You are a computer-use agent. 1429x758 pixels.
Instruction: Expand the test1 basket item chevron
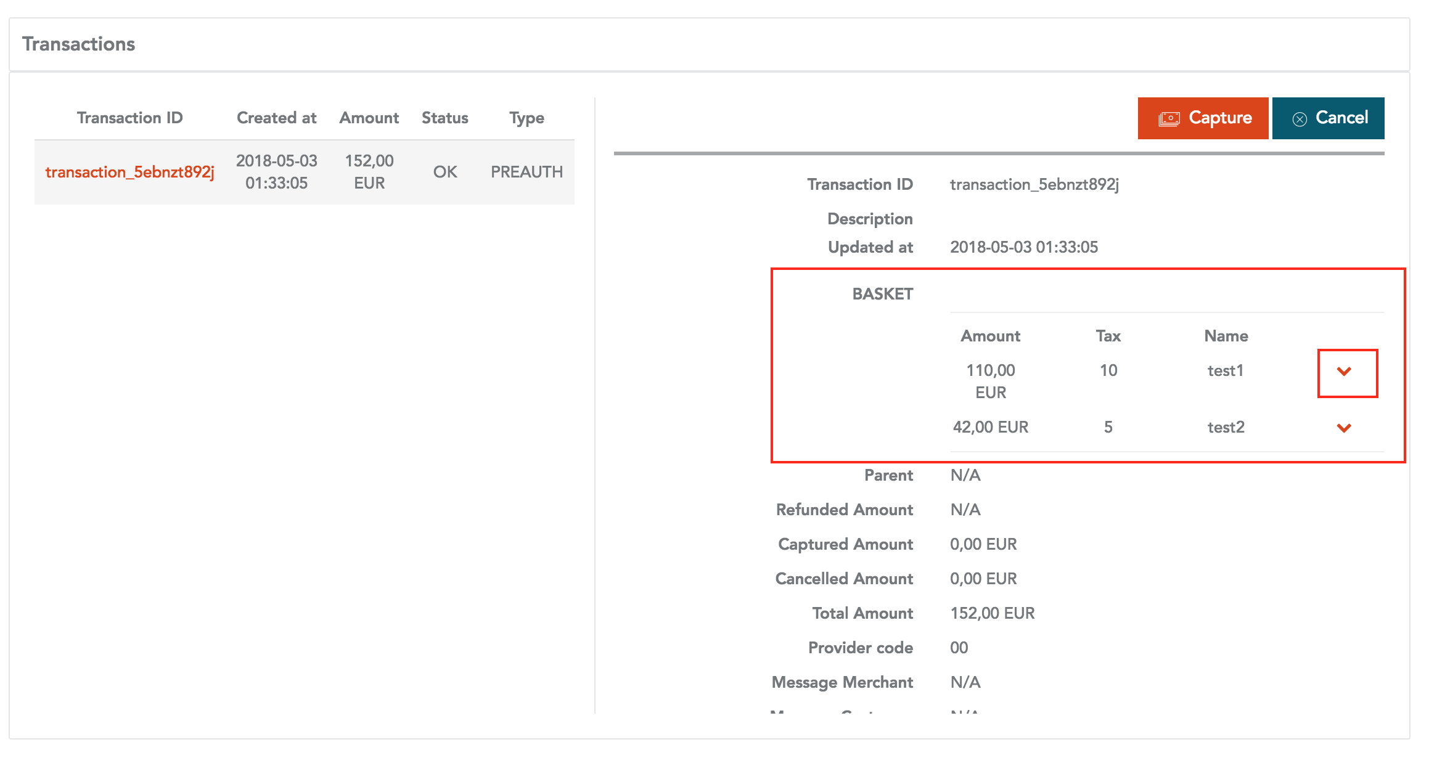pos(1345,372)
